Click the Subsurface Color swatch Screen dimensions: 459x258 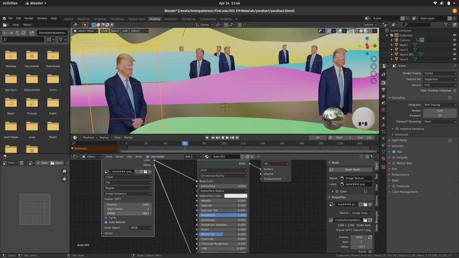click(x=236, y=196)
